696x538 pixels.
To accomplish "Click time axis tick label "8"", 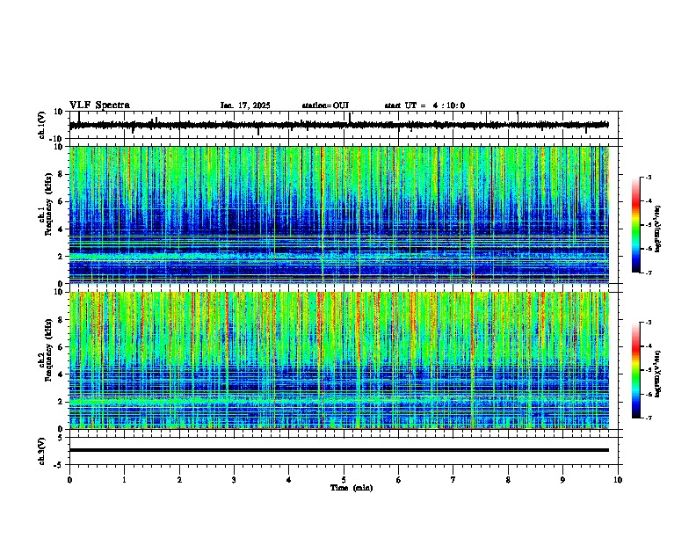I will click(508, 480).
